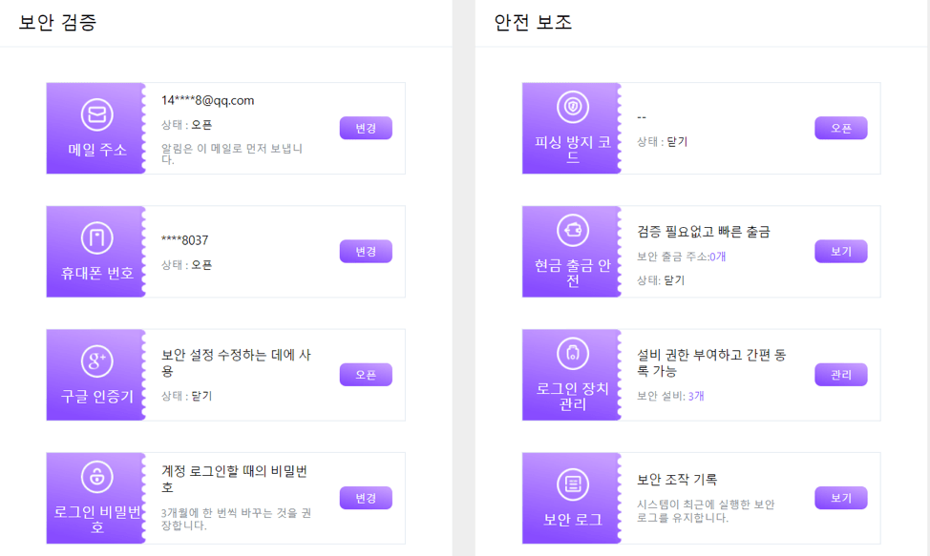Click the login device management (로그인 장치 관리) icon
Screen dimensions: 930x556
point(572,353)
